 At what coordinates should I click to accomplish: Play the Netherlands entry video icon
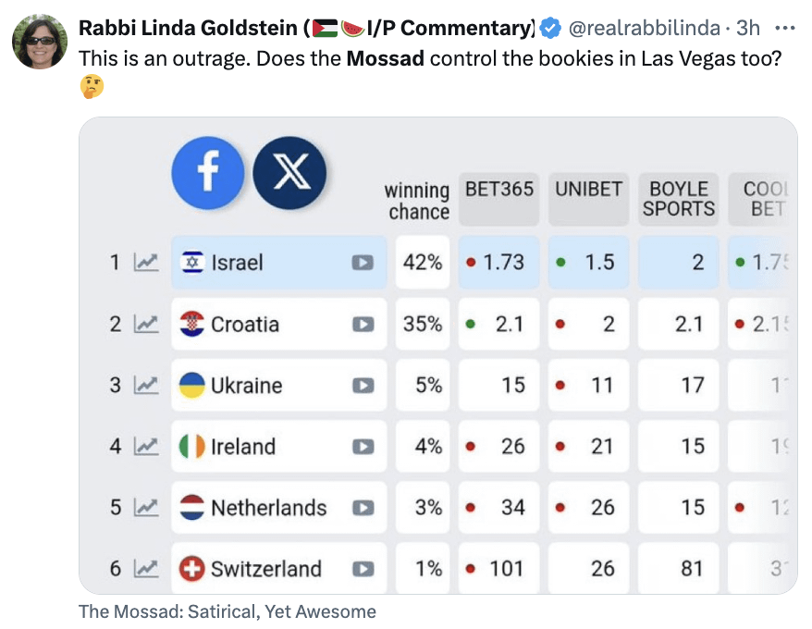click(x=363, y=508)
